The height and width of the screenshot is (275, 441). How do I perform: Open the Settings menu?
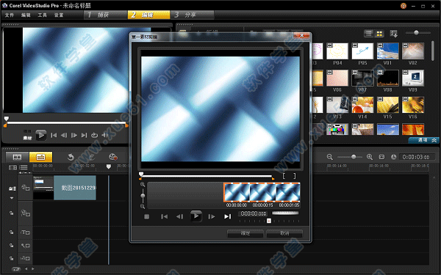tap(59, 15)
